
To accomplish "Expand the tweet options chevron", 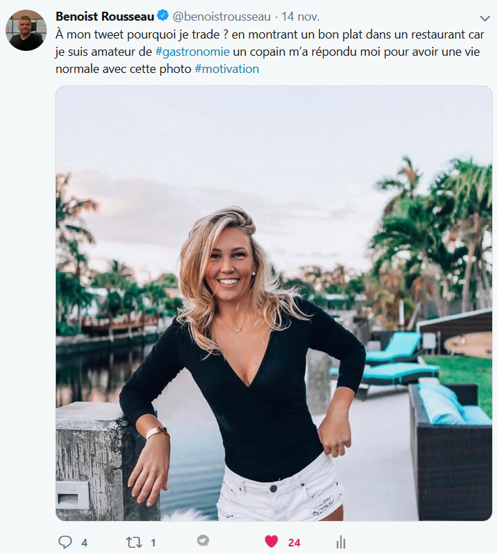I will [485, 18].
